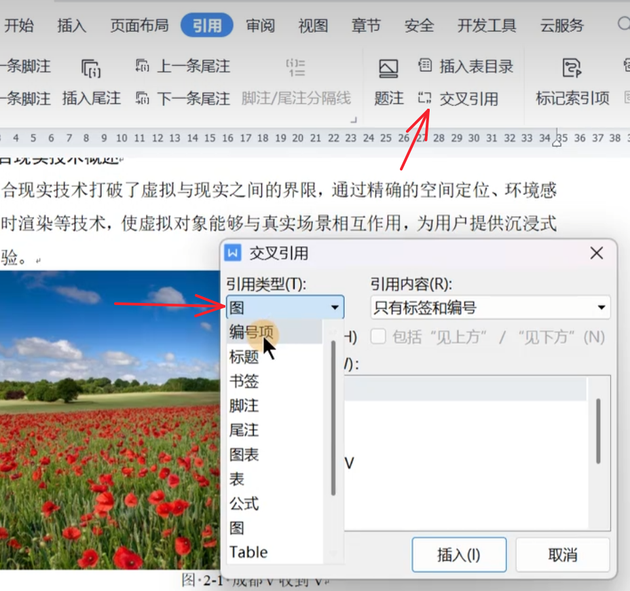Select 脚注 from reference type list
The image size is (630, 591).
(274, 406)
